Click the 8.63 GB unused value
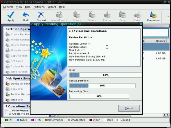The width and height of the screenshot is (171, 128). coord(161,58)
